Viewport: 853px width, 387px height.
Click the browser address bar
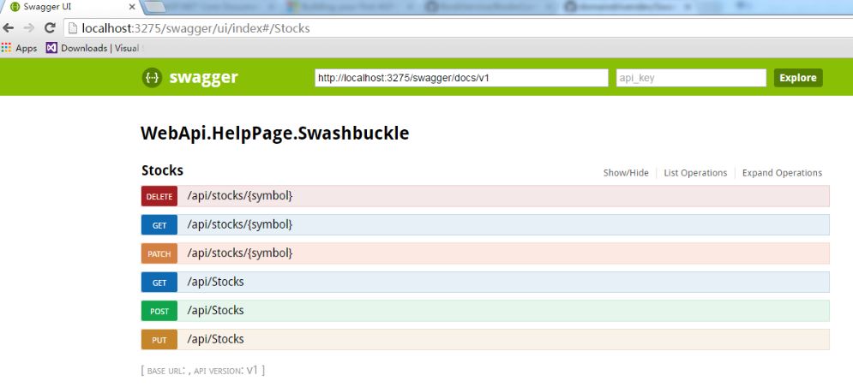(457, 28)
